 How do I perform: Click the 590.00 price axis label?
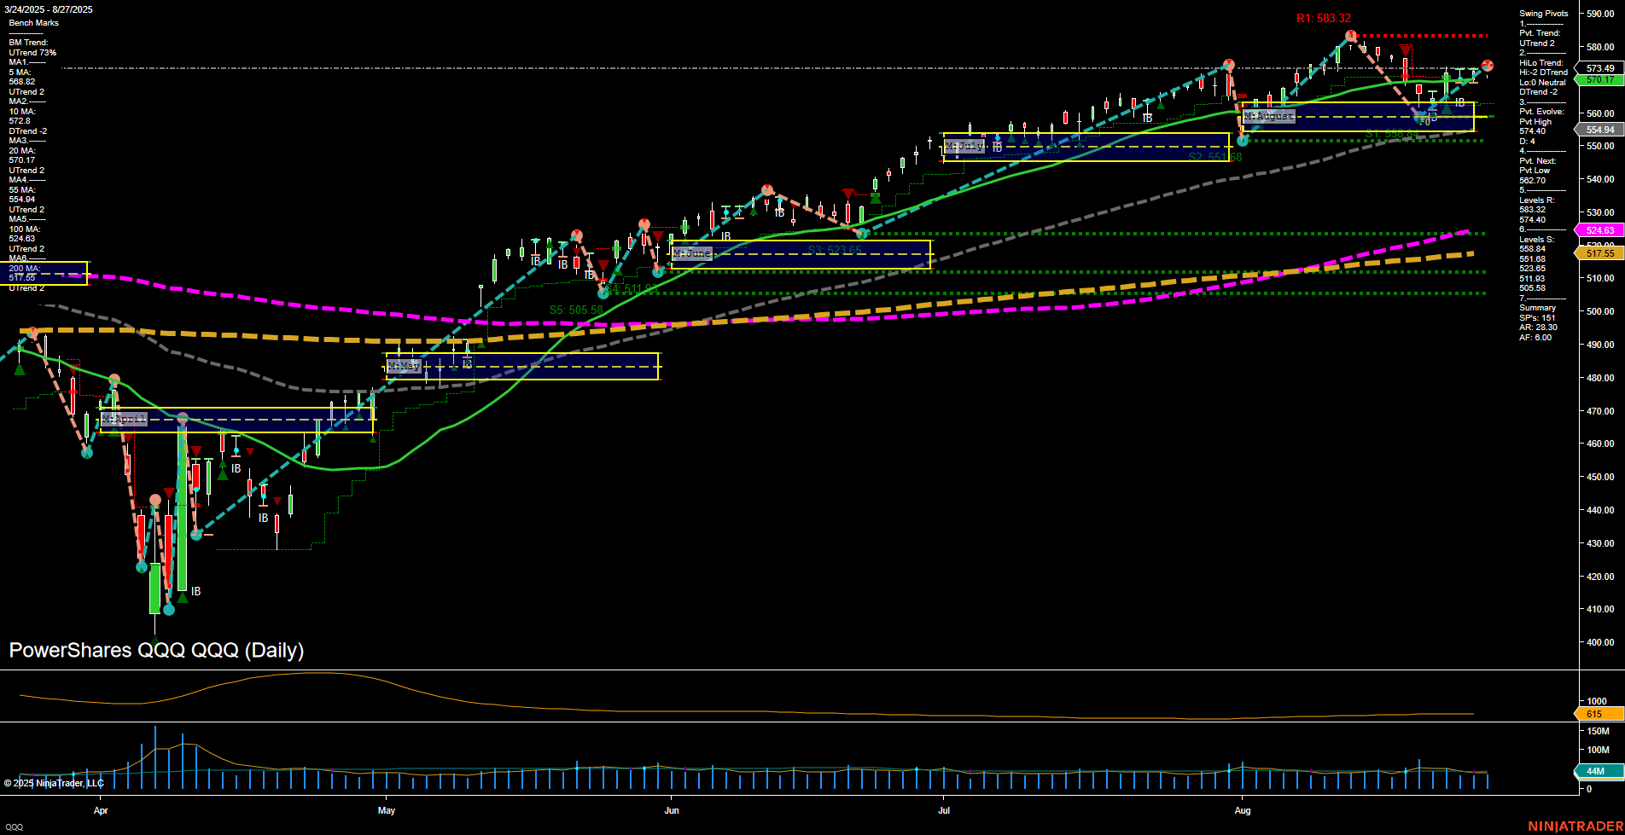click(x=1600, y=14)
